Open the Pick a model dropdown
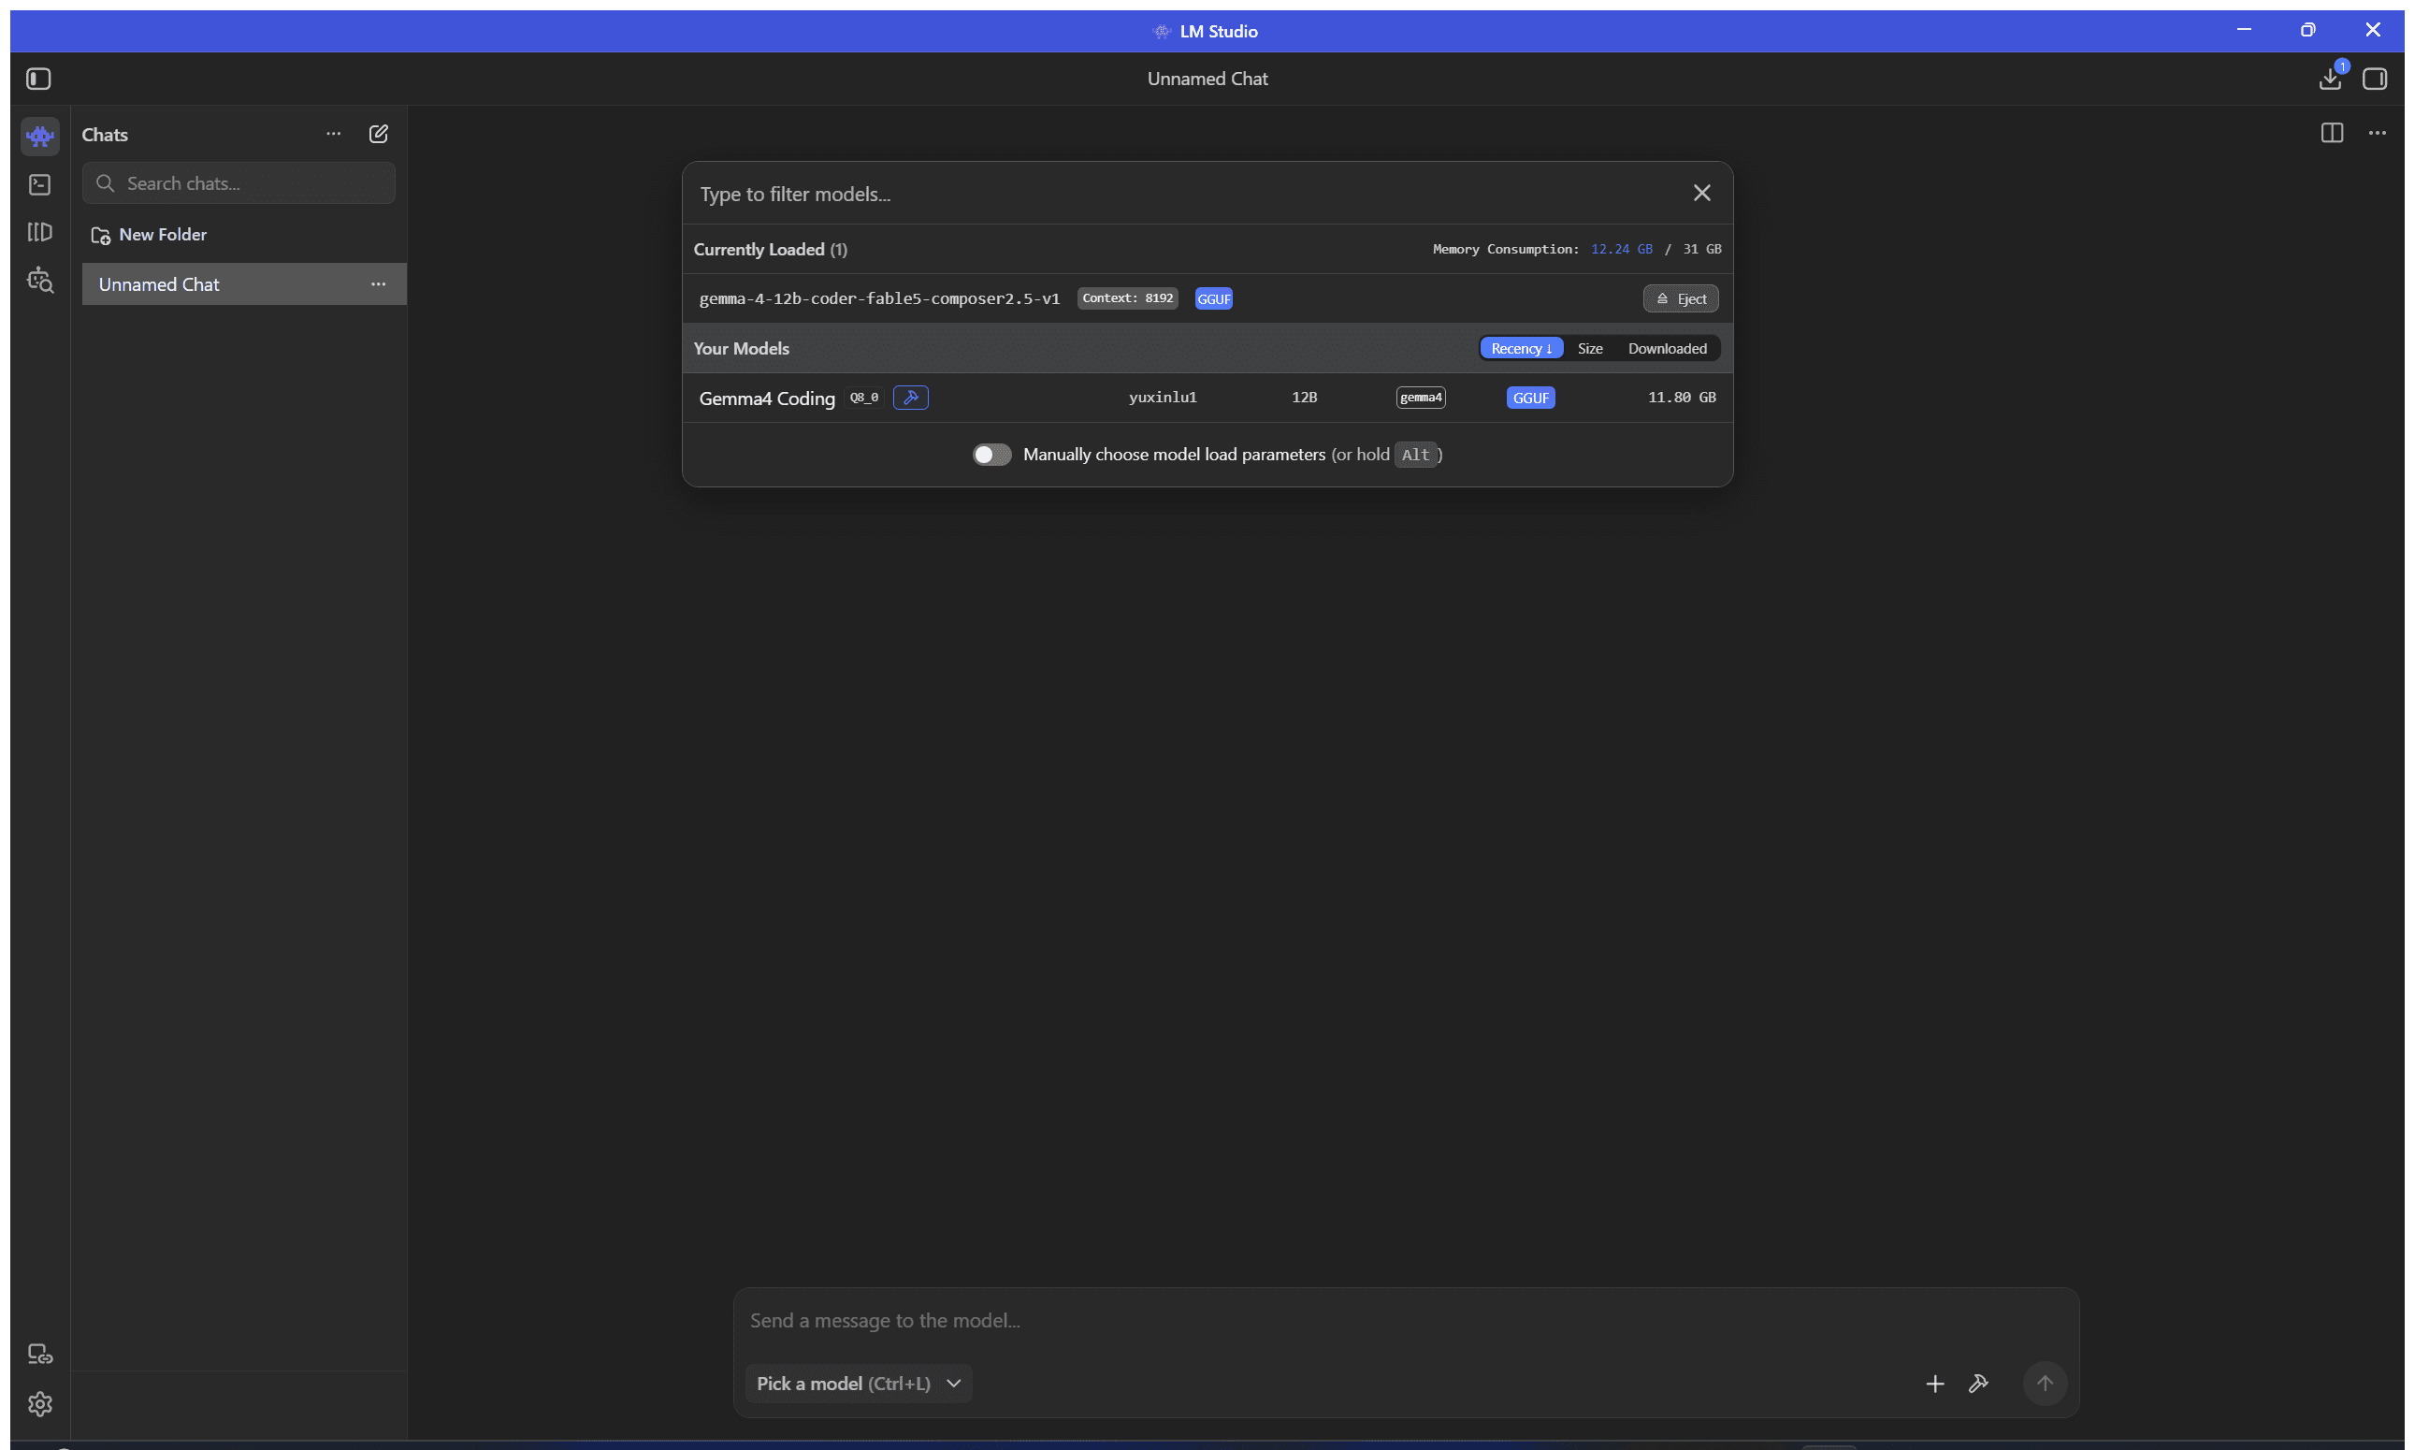The width and height of the screenshot is (2415, 1450). pyautogui.click(x=859, y=1384)
